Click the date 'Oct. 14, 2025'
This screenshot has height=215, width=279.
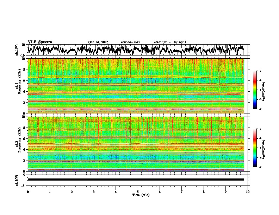click(98, 42)
